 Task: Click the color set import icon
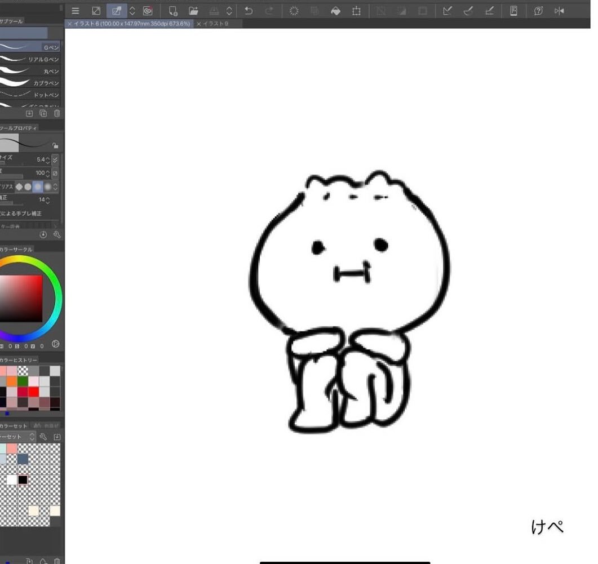(x=57, y=437)
